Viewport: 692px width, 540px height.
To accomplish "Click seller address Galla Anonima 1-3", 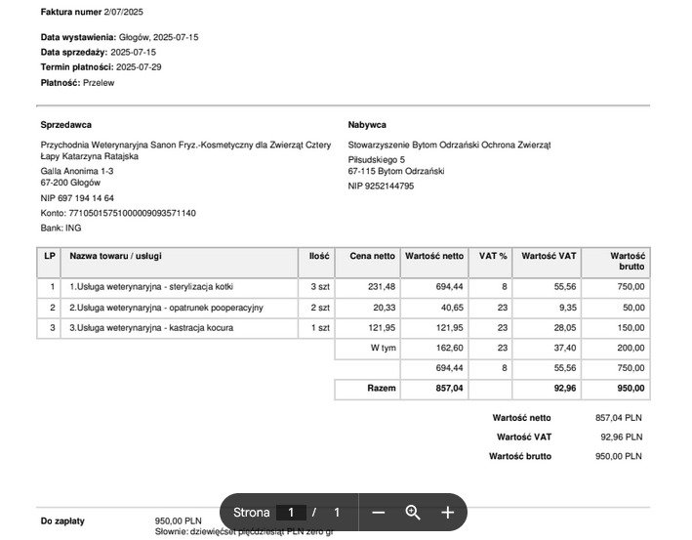I will 77,171.
